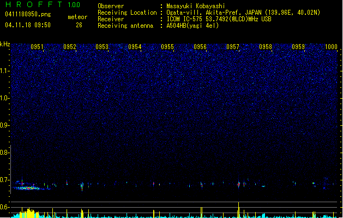Click the 0956 time marker
The width and height of the screenshot is (343, 218).
click(x=200, y=46)
